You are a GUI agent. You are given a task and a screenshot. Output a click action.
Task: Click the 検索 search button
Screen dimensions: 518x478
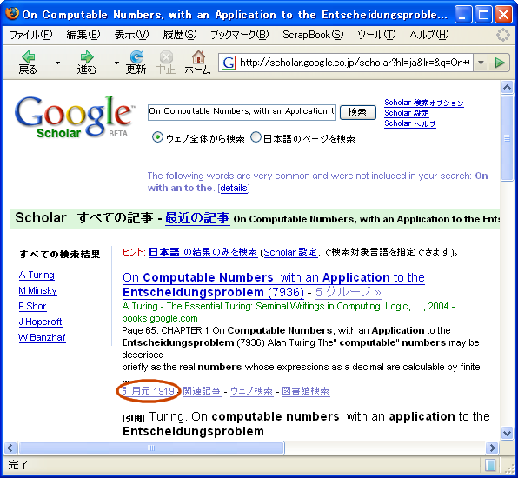[358, 112]
